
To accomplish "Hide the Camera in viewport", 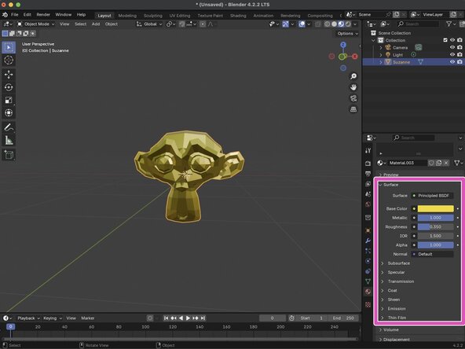I will [x=452, y=47].
